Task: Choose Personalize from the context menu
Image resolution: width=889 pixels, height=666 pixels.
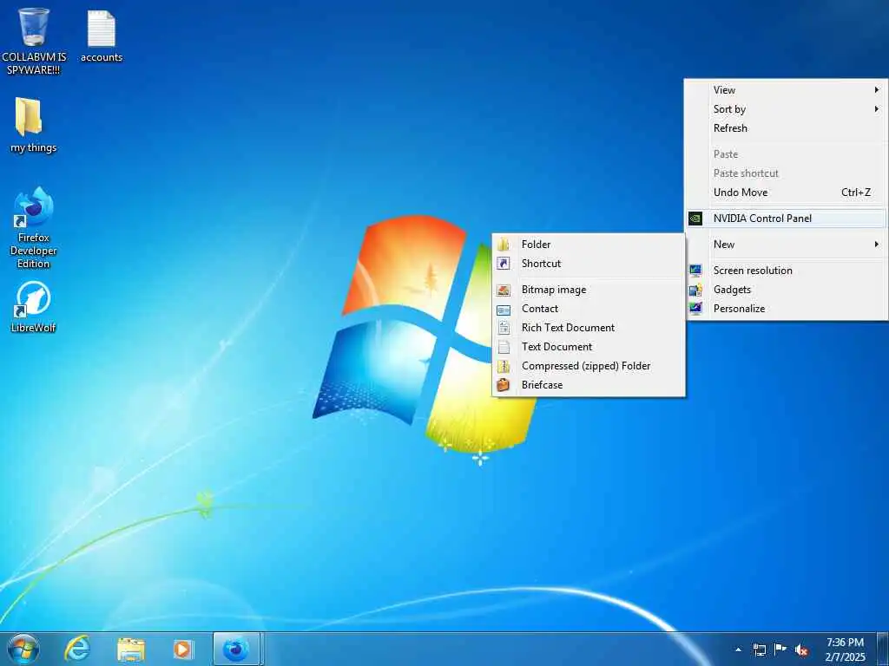Action: pyautogui.click(x=787, y=310)
